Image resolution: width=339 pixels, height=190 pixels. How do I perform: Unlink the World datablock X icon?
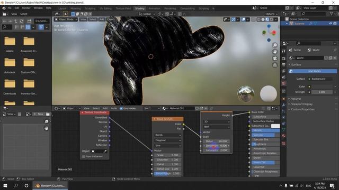pos(335,58)
